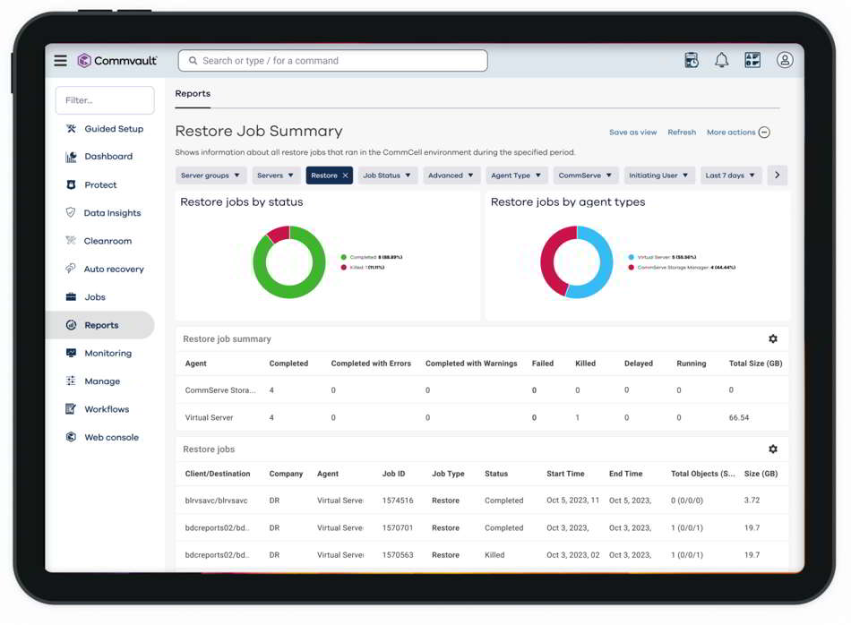Click job ID 1574516 cell
Image resolution: width=851 pixels, height=625 pixels.
pos(397,501)
